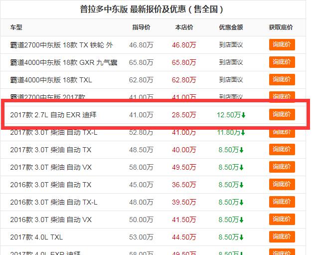Screen dimensions: 316x255
Task: Click discount 8.50万 in 2017款 4.0L TXL row
Action: [x=231, y=237]
